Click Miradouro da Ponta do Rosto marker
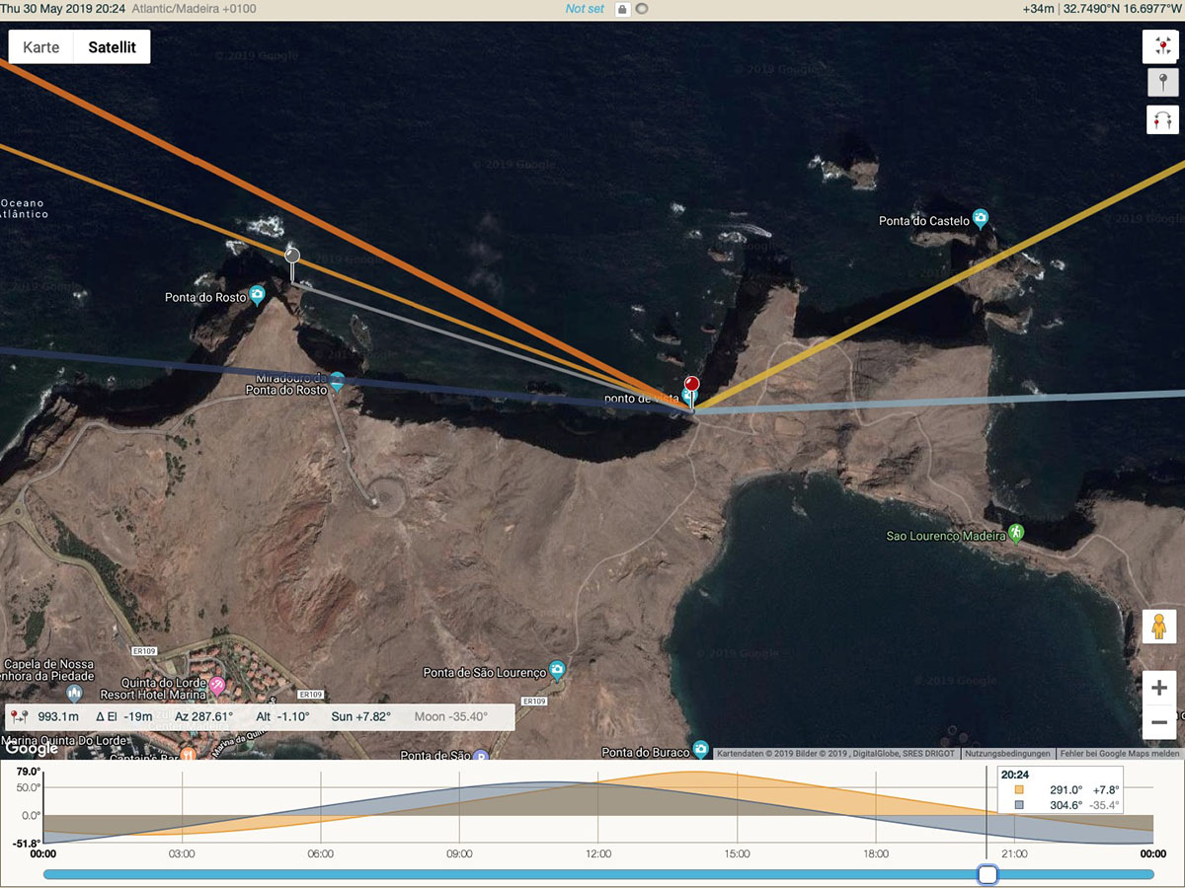Image resolution: width=1185 pixels, height=888 pixels. coord(337,380)
